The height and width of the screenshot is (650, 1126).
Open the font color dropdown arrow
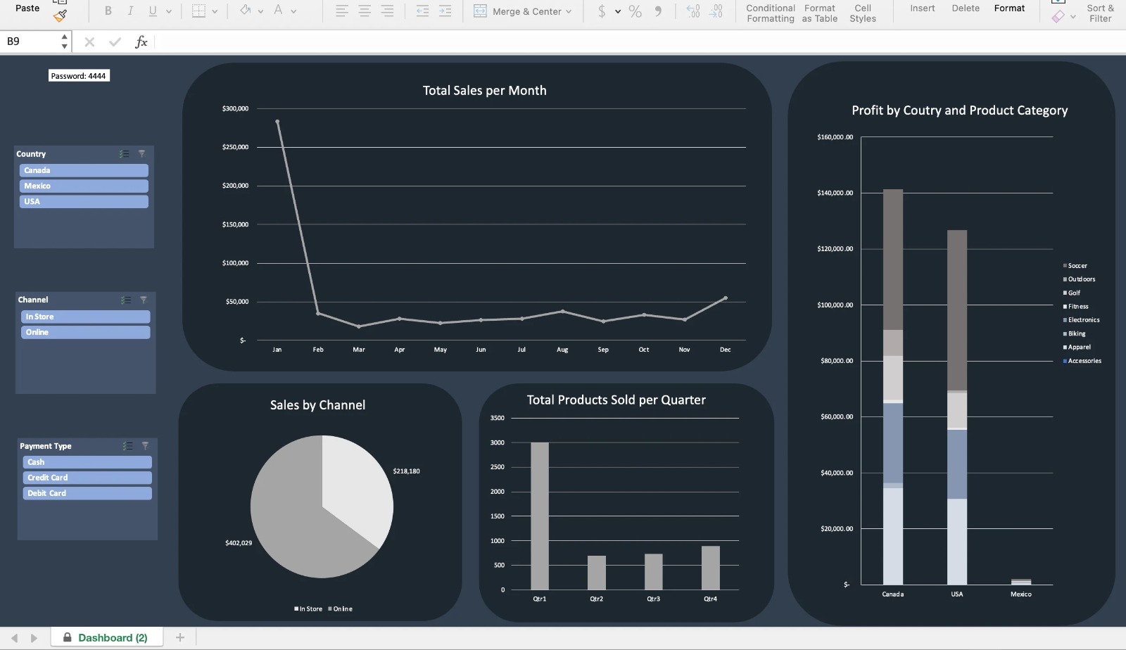pos(293,11)
